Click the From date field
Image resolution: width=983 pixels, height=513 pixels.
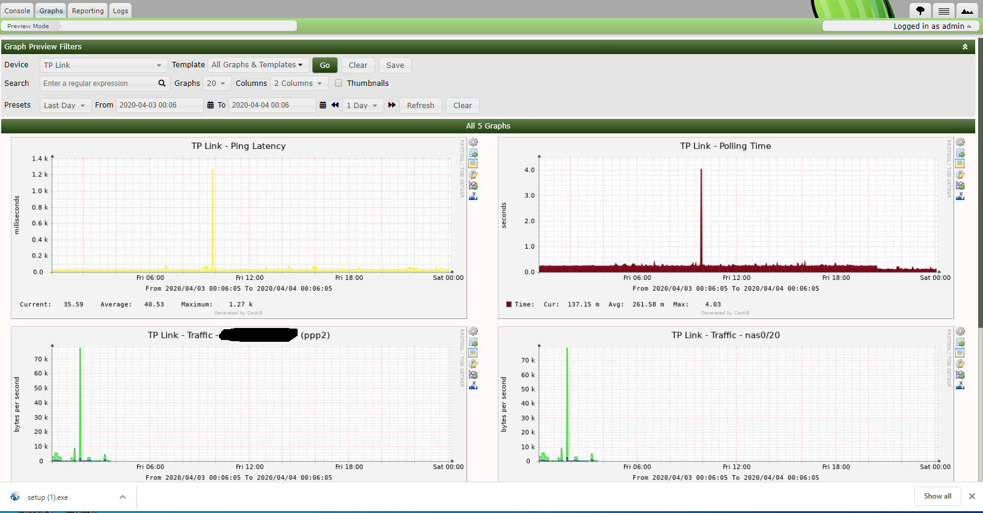159,105
